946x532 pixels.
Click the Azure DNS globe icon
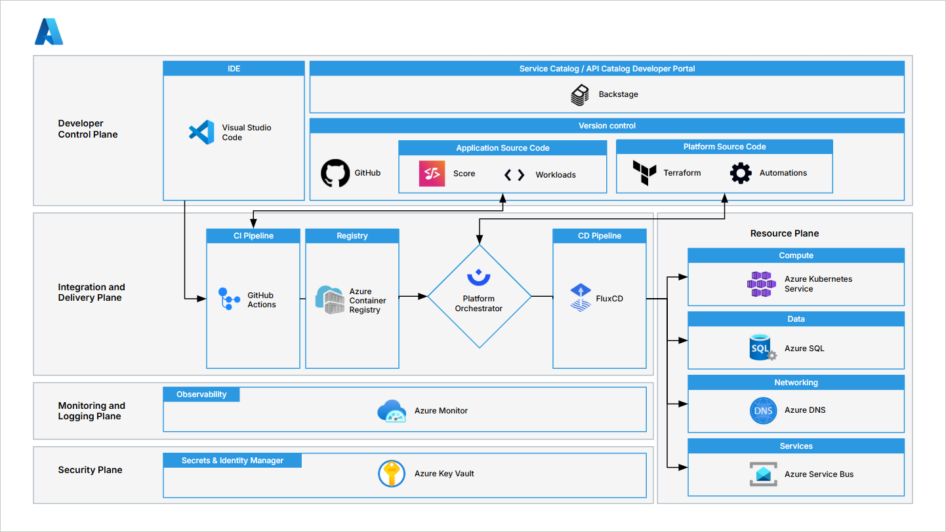763,411
